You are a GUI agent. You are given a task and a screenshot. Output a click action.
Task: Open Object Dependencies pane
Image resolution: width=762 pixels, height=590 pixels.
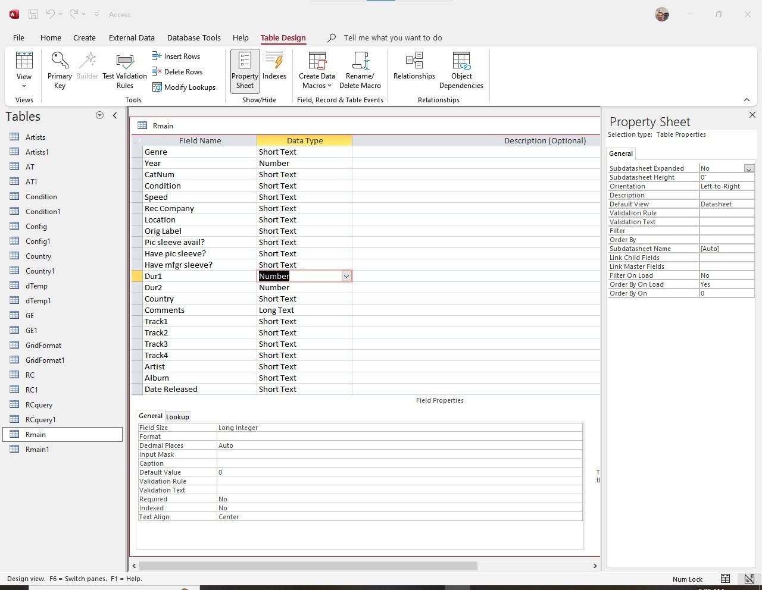(x=461, y=70)
